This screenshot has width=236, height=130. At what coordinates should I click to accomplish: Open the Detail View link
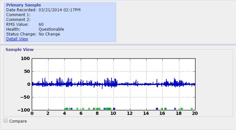coord(17,39)
